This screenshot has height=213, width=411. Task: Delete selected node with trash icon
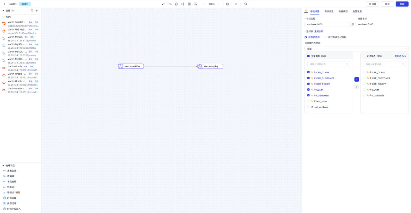pyautogui.click(x=176, y=4)
